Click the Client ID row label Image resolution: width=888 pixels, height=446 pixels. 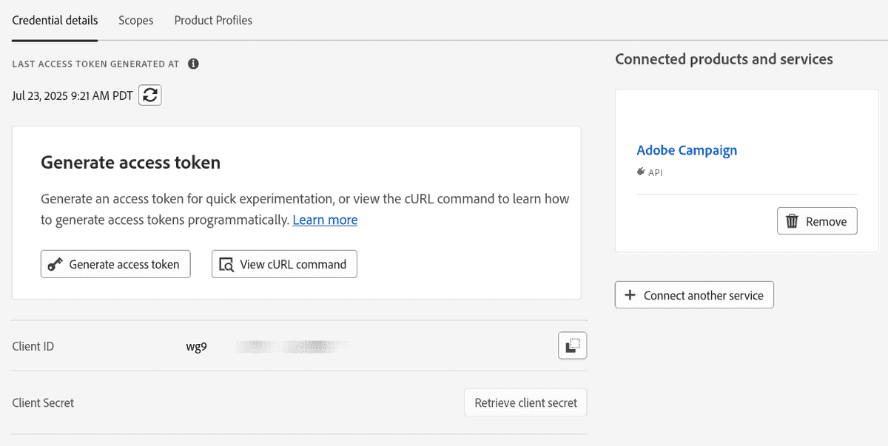point(33,346)
